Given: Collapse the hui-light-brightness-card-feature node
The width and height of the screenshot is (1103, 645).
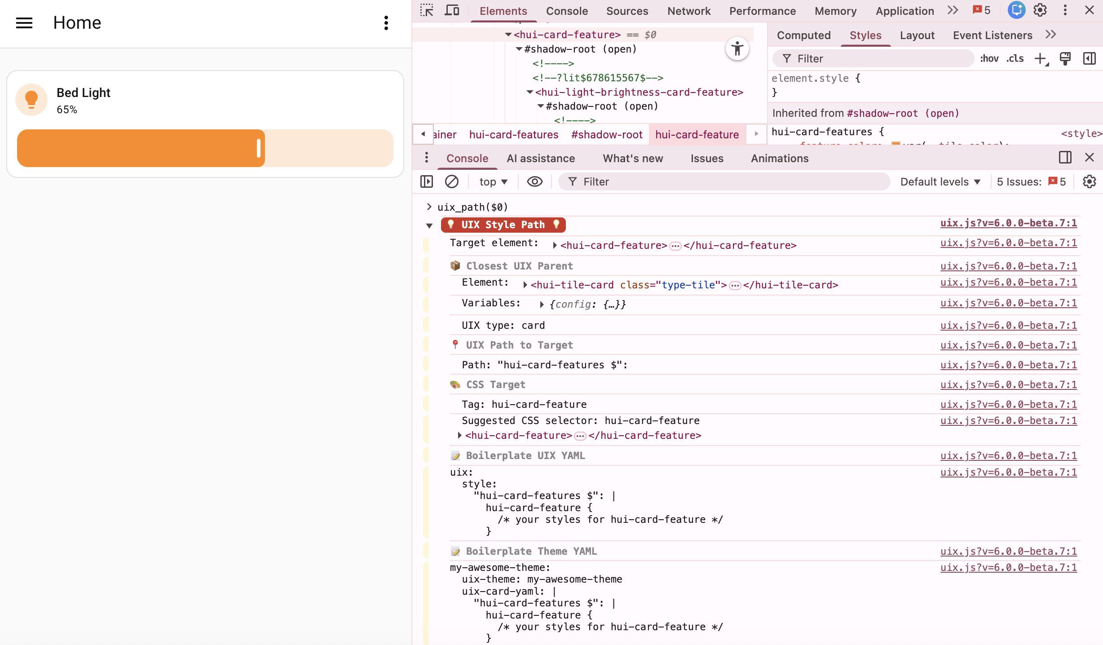Looking at the screenshot, I should point(530,92).
